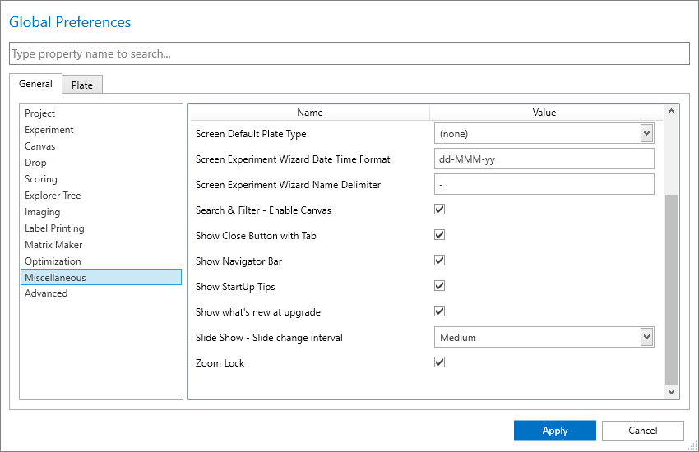Click the Date Time Format text field
Viewport: 699px width, 452px height.
tap(544, 159)
